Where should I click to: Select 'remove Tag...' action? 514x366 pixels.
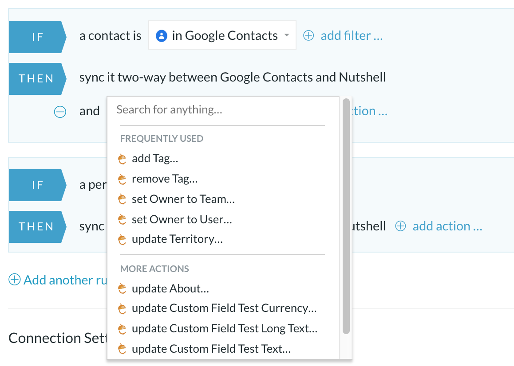coord(165,179)
